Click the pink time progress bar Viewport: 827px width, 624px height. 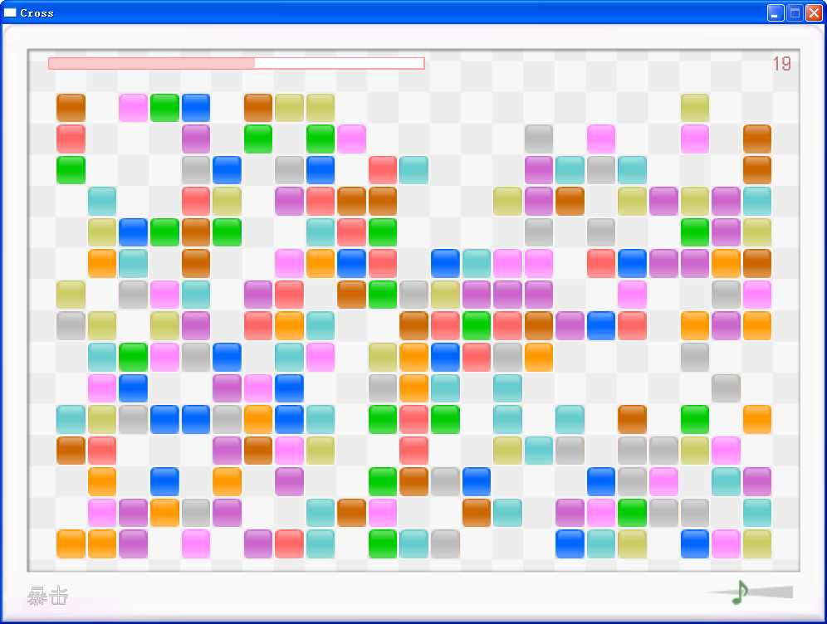[x=237, y=63]
